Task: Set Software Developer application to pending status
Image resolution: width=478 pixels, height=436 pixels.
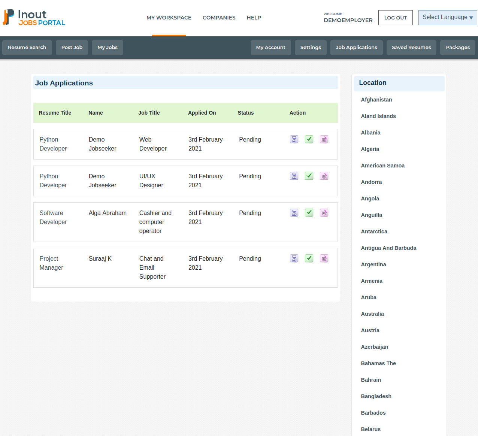Action: point(294,212)
